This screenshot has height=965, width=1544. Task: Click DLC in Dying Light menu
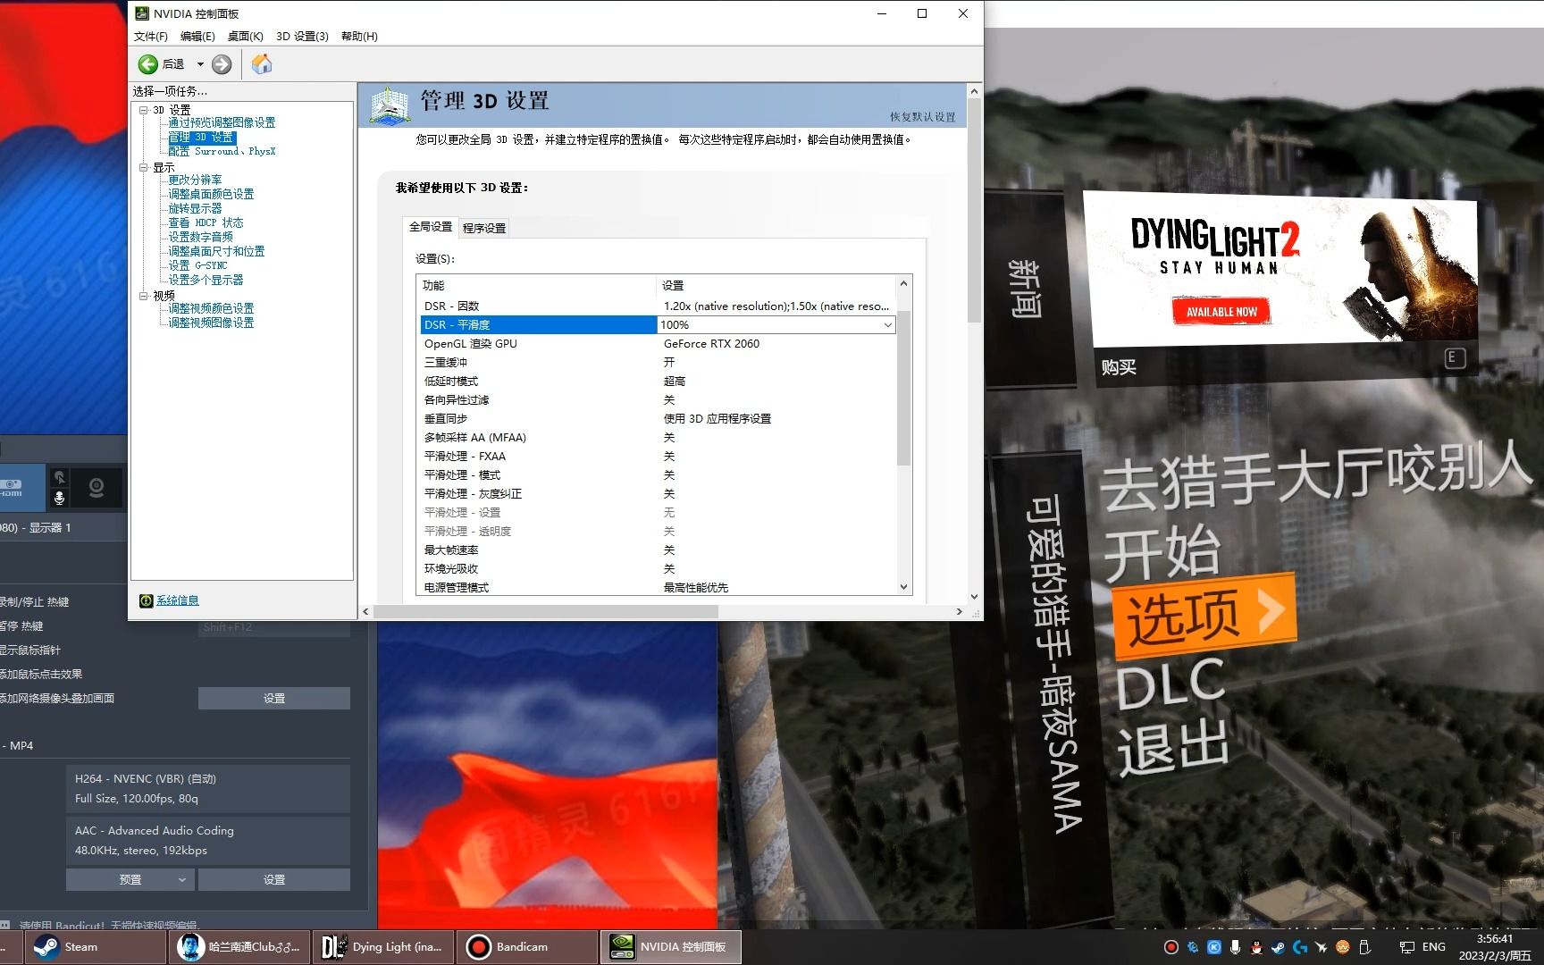(x=1171, y=684)
